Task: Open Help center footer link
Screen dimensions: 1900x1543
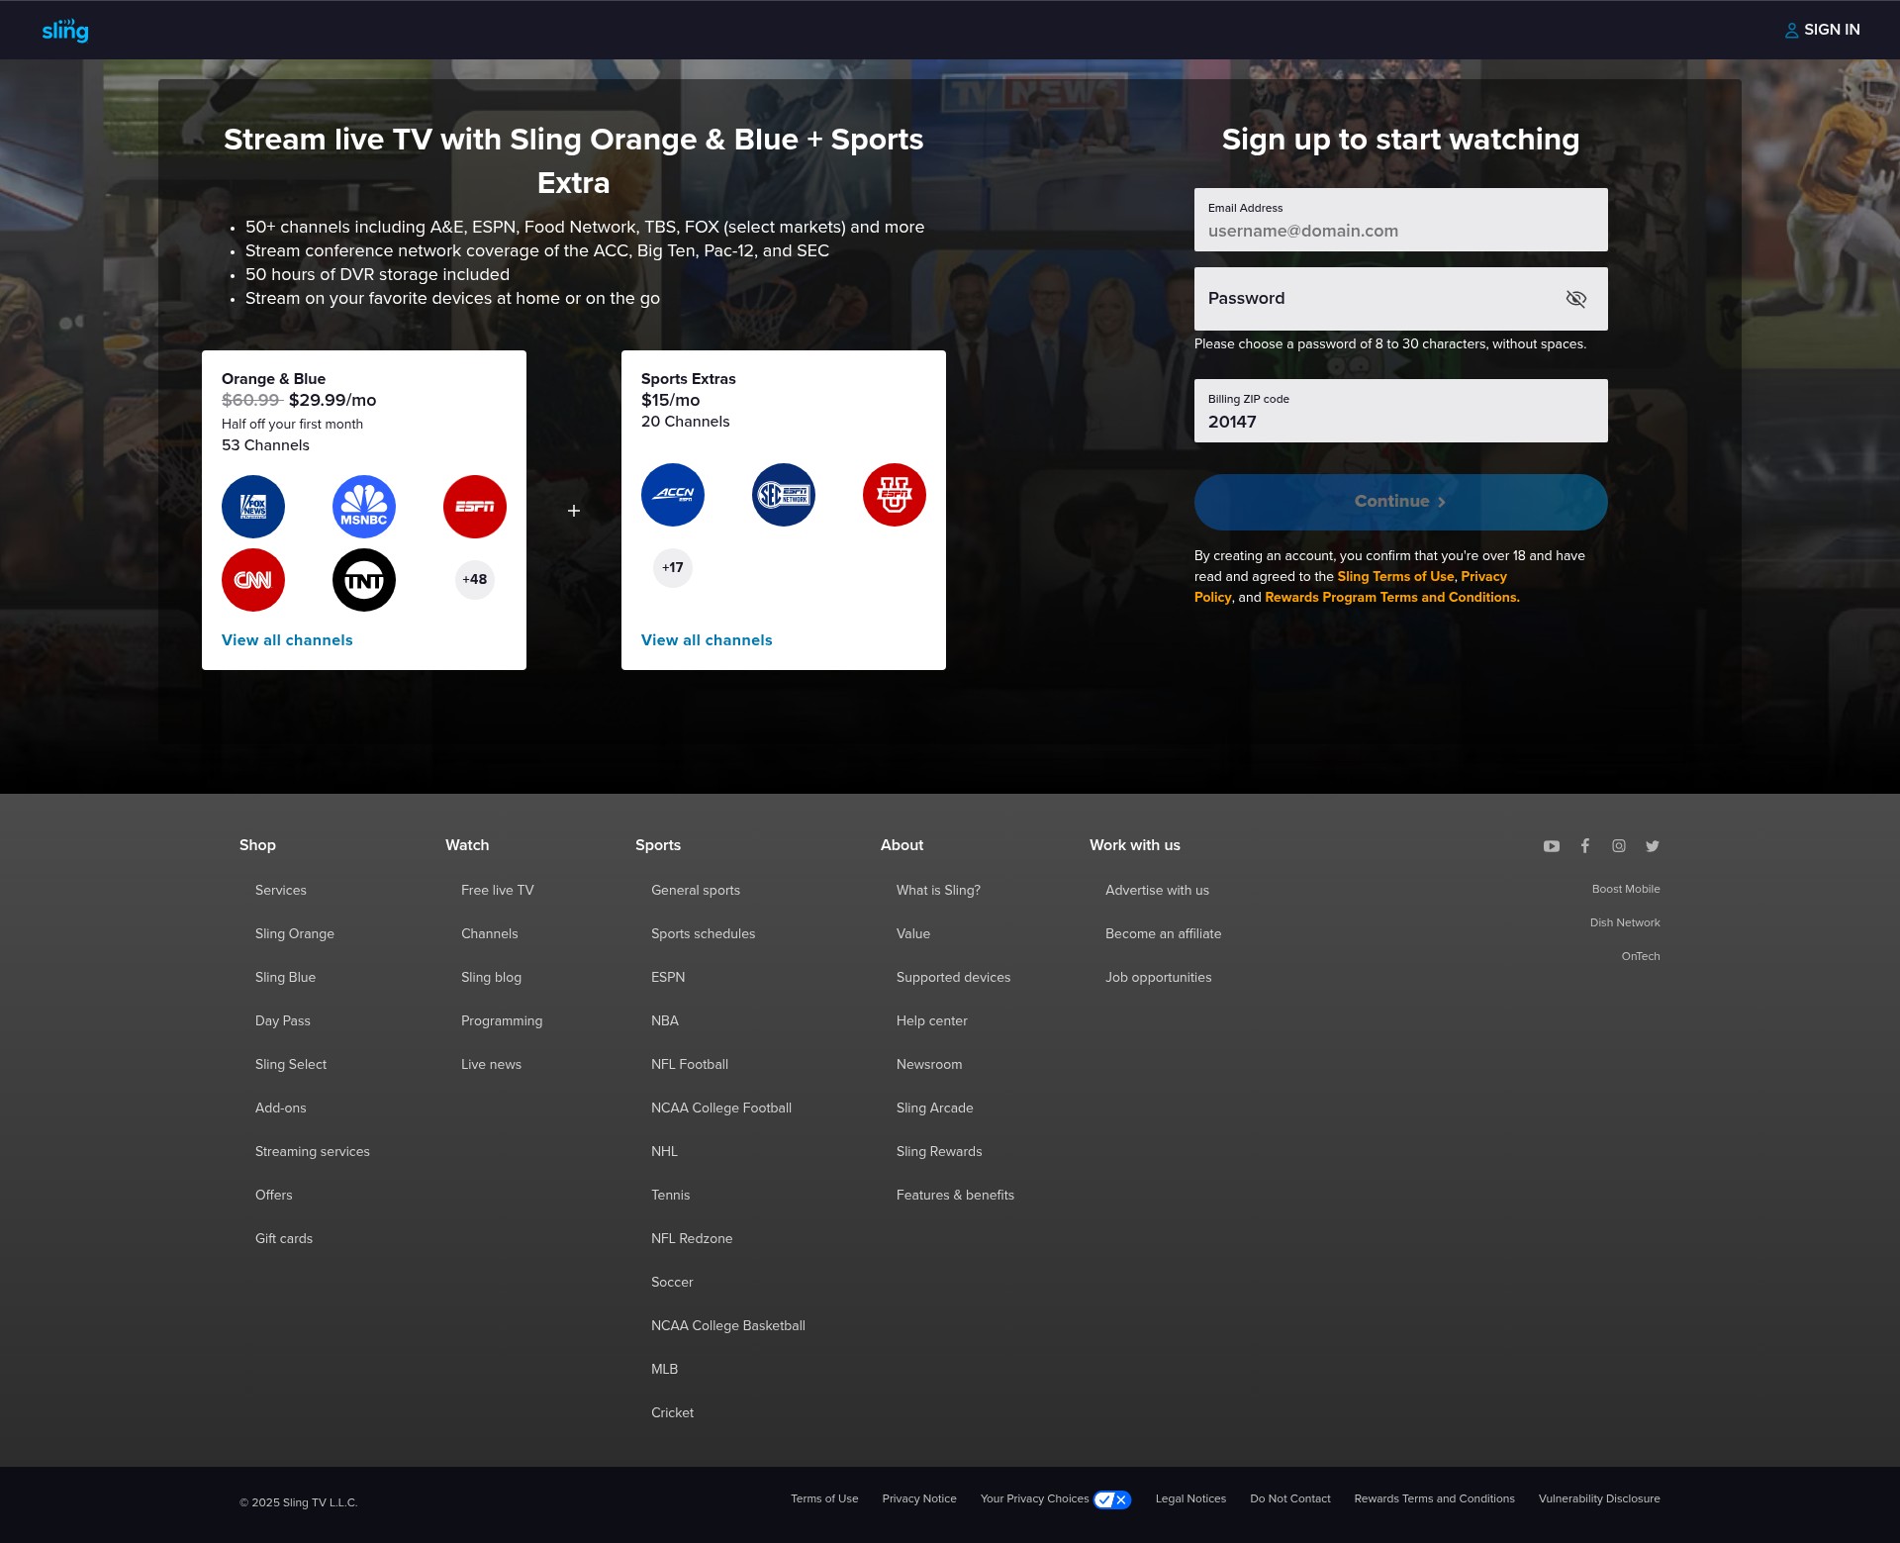Action: [932, 1020]
